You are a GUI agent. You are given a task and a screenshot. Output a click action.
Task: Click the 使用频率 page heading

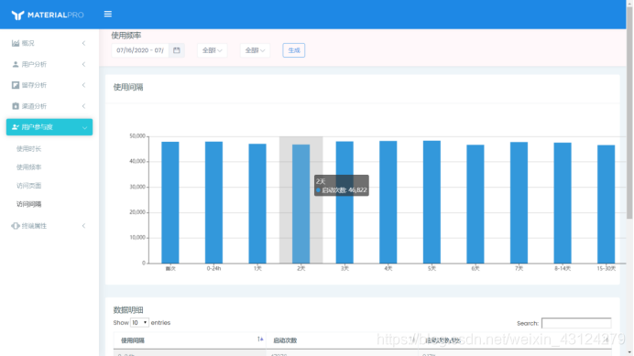(x=126, y=36)
